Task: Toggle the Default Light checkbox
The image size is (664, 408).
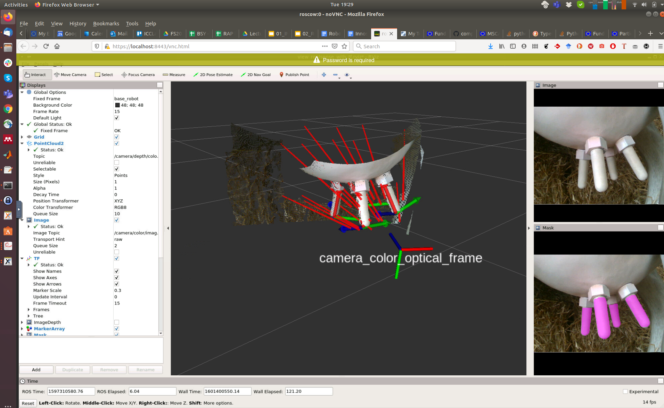Action: click(117, 118)
